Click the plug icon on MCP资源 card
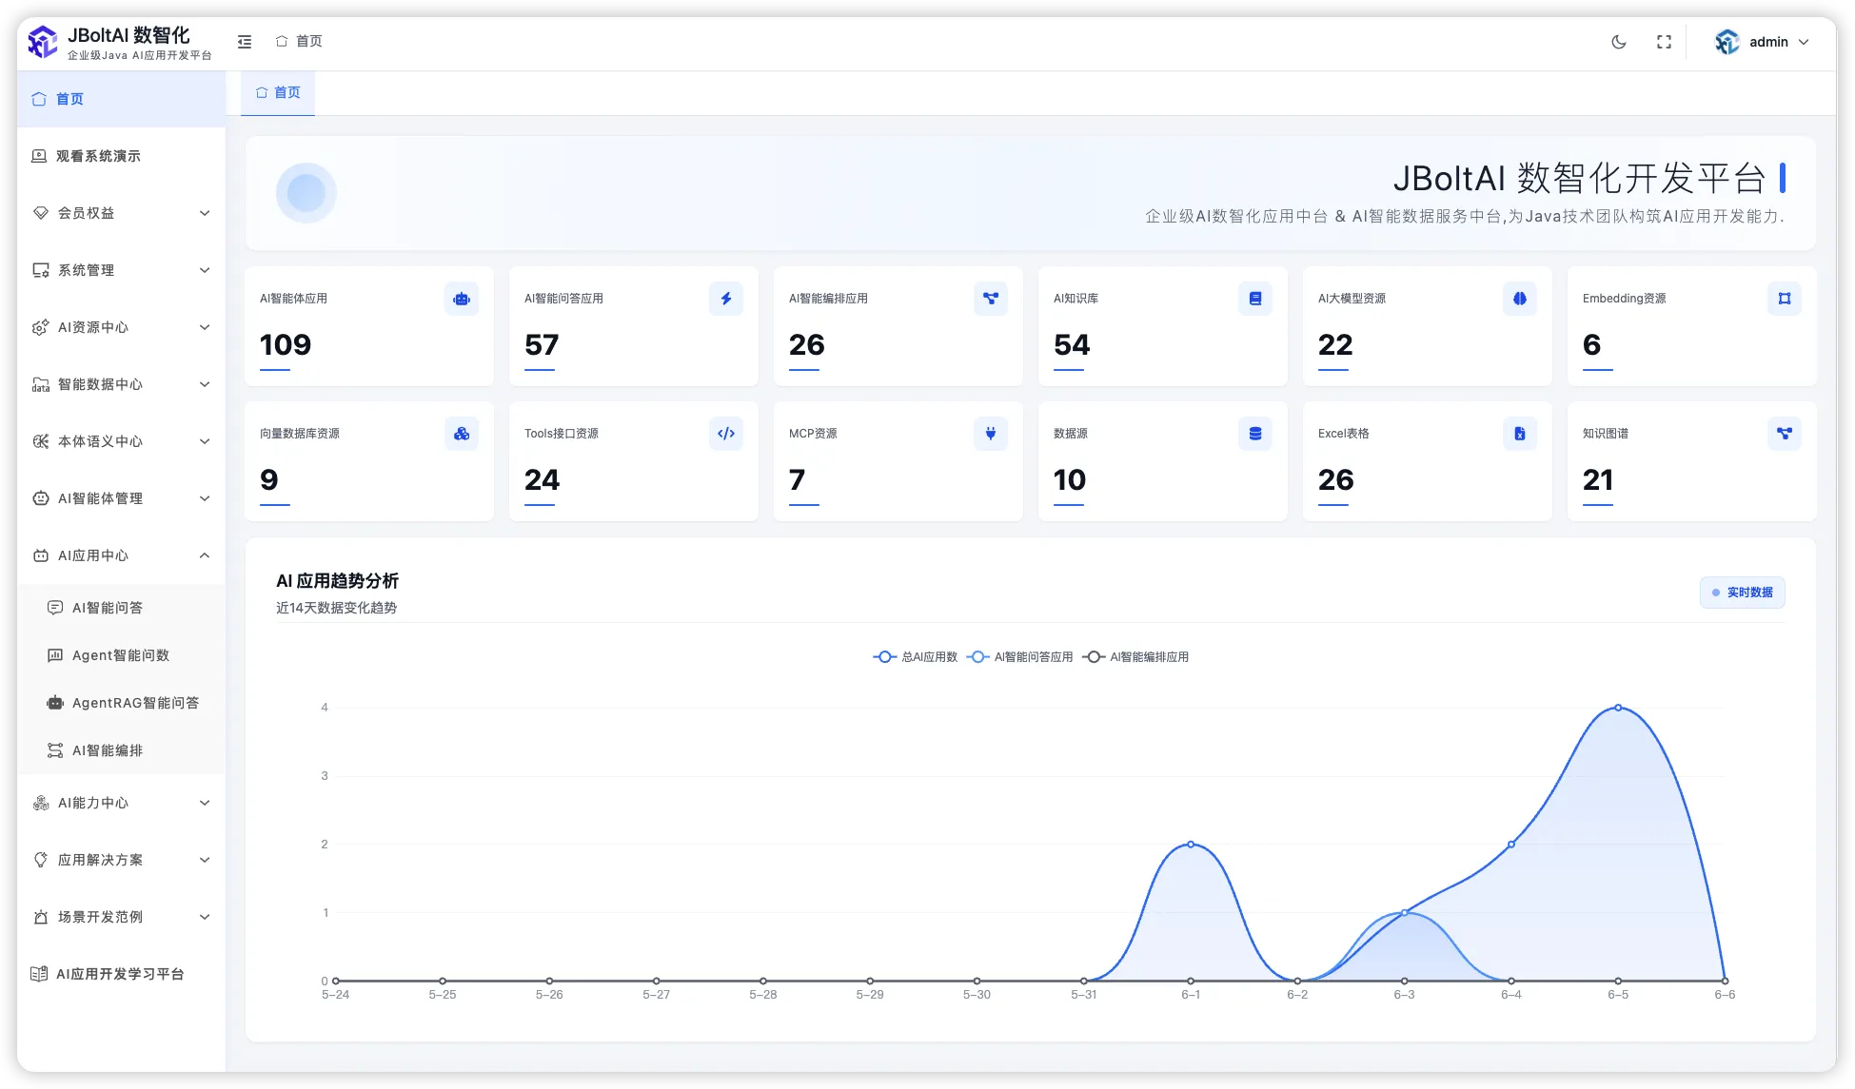The height and width of the screenshot is (1089, 1855). tap(991, 434)
